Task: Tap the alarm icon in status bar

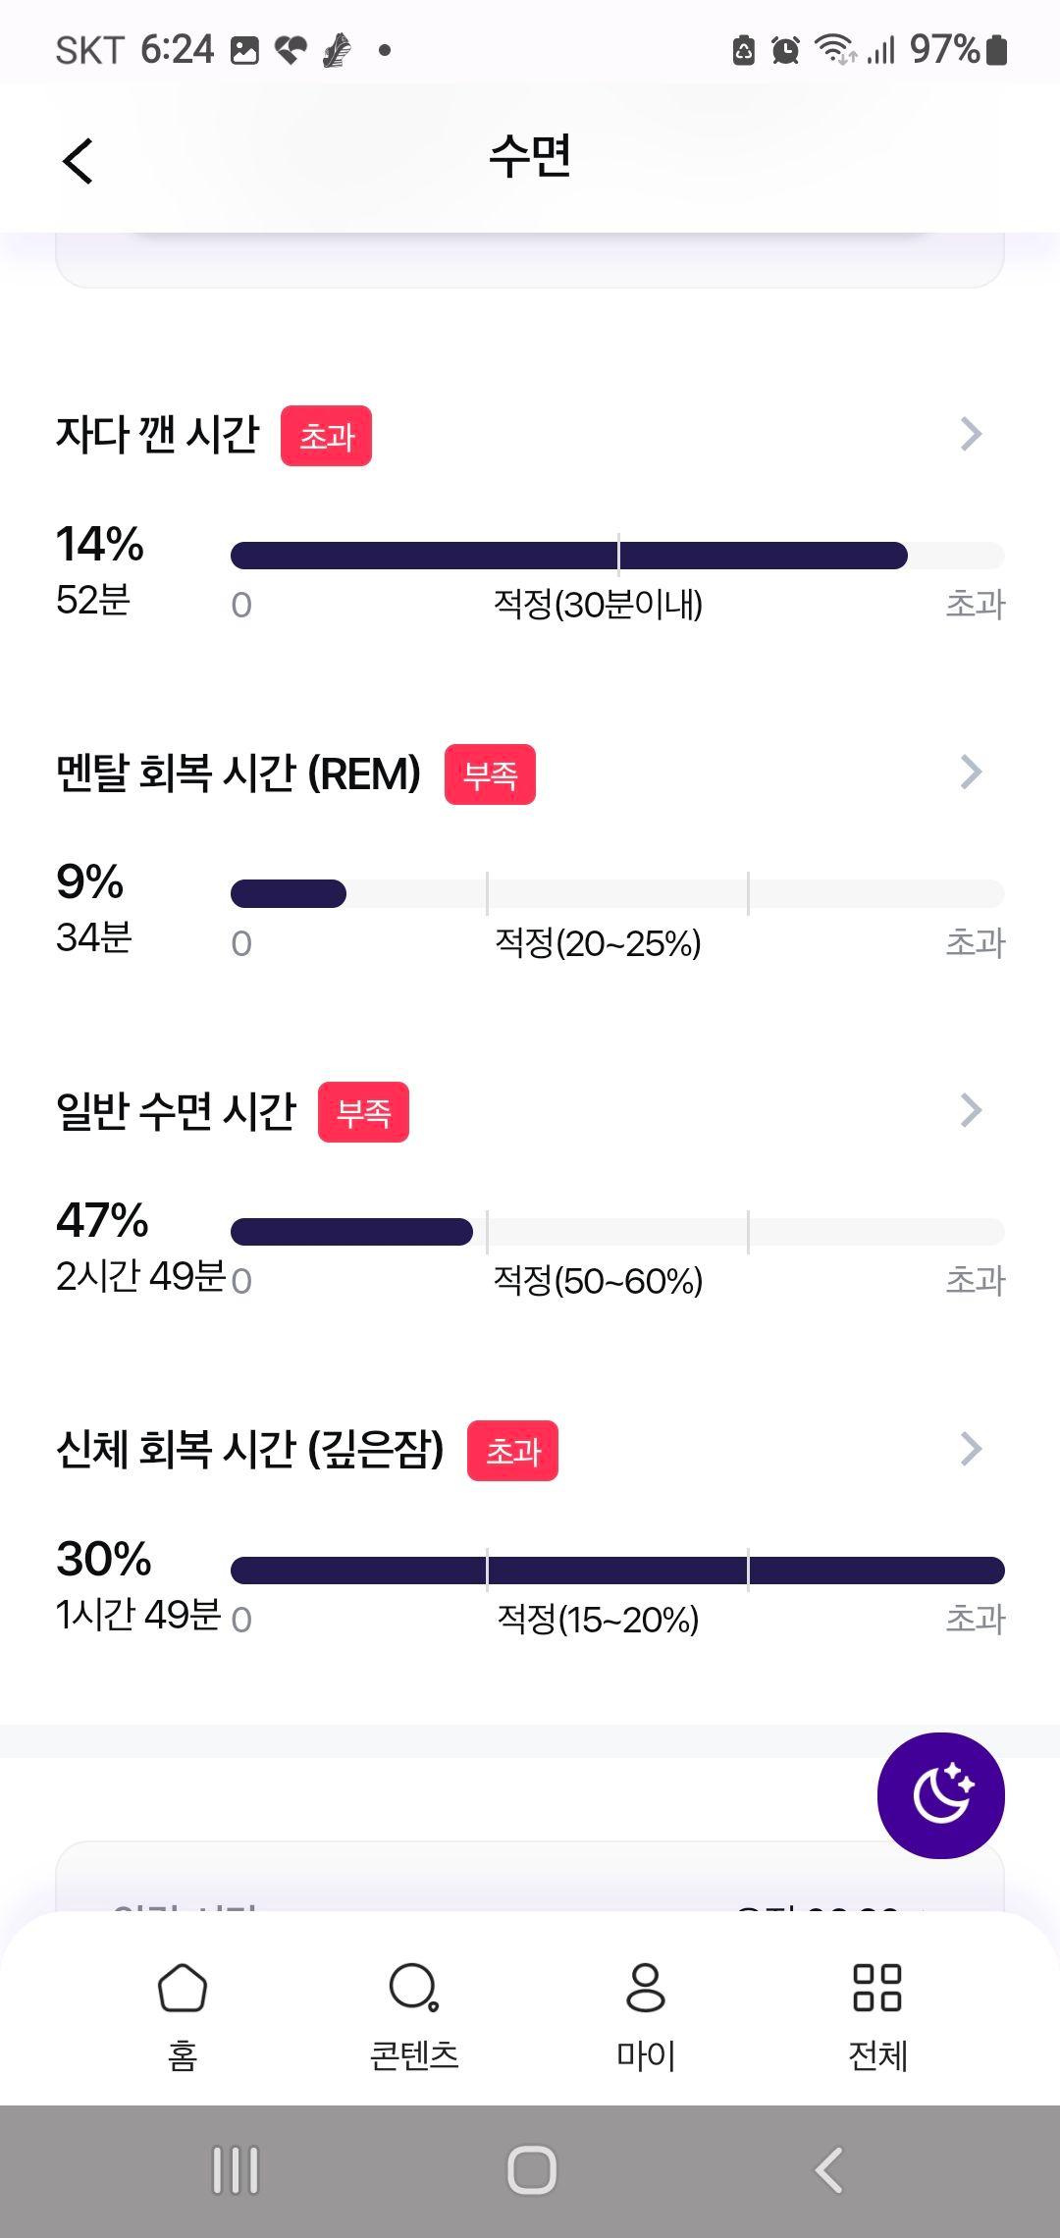Action: [785, 49]
